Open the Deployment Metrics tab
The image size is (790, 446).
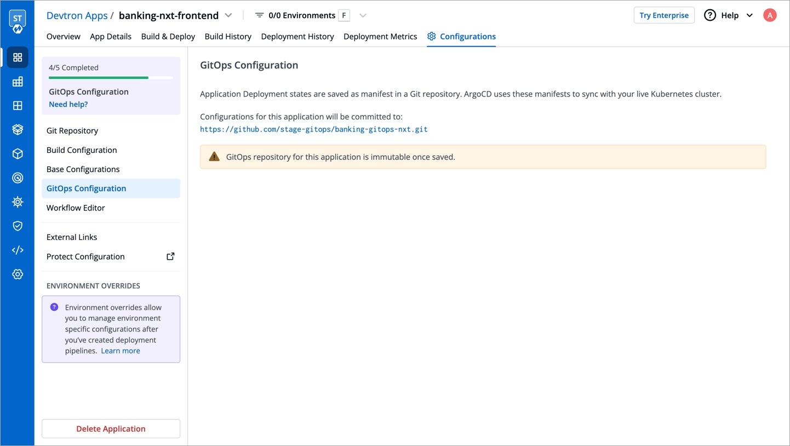pyautogui.click(x=380, y=37)
